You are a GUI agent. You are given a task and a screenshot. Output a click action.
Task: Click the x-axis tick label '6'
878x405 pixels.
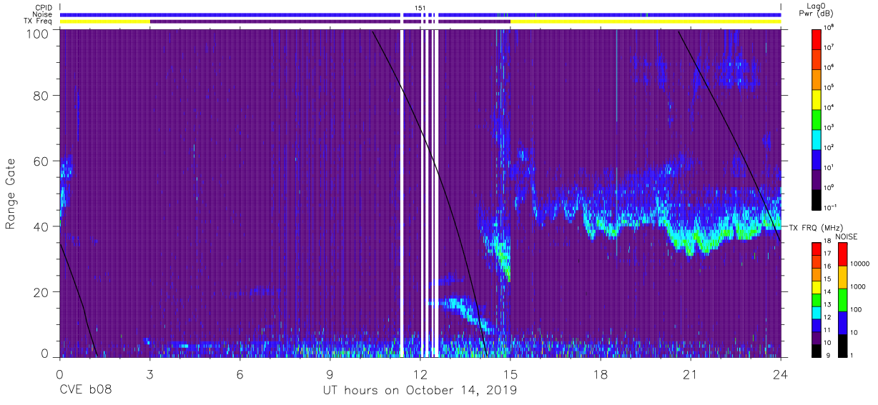click(x=240, y=374)
